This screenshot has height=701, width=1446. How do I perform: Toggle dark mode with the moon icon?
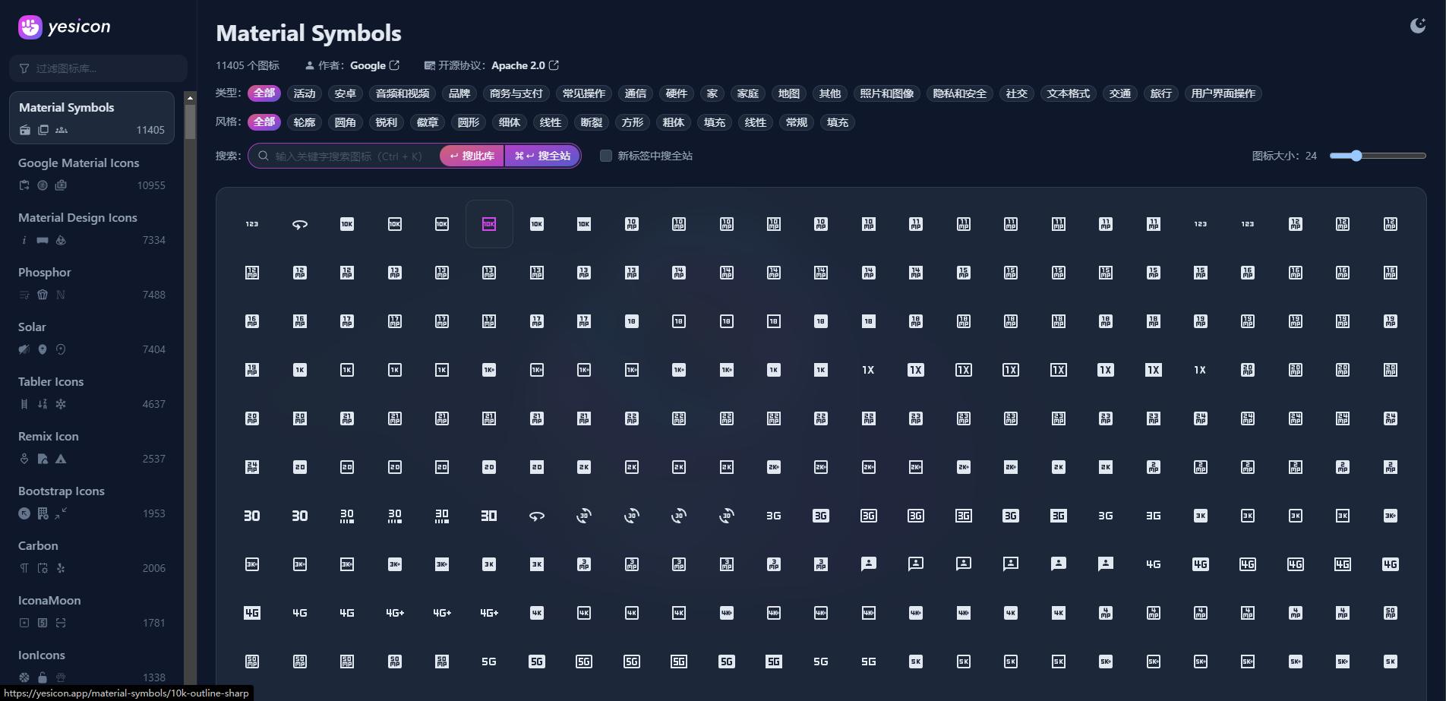(x=1417, y=26)
